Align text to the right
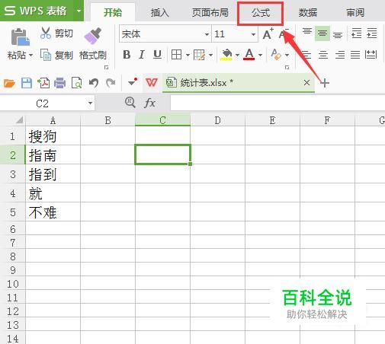 tap(340, 55)
